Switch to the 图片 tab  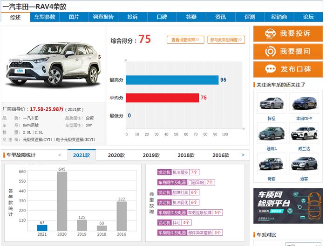point(74,17)
